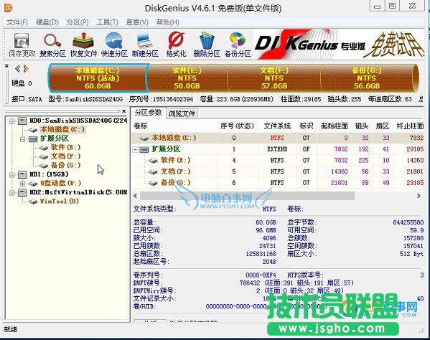Viewport: 430px width, 340px height.
Task: Open the 文件(F) menu
Action: coord(17,22)
